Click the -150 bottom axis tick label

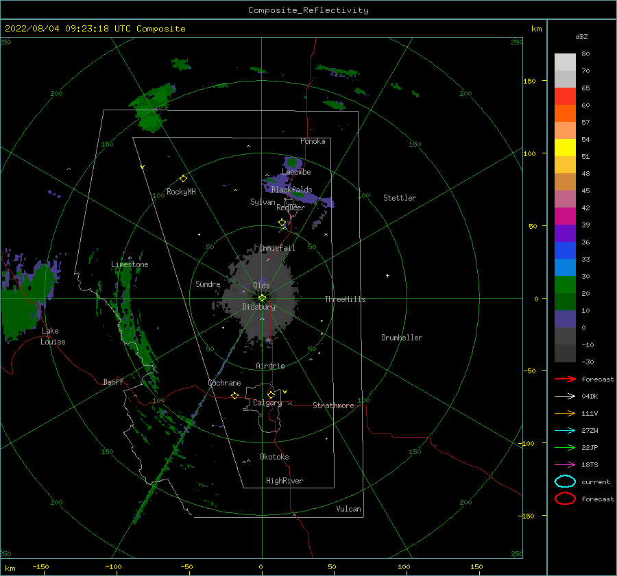click(x=40, y=567)
